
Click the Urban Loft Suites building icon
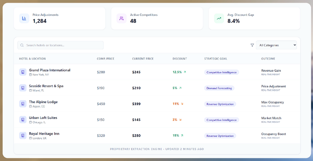23,120
